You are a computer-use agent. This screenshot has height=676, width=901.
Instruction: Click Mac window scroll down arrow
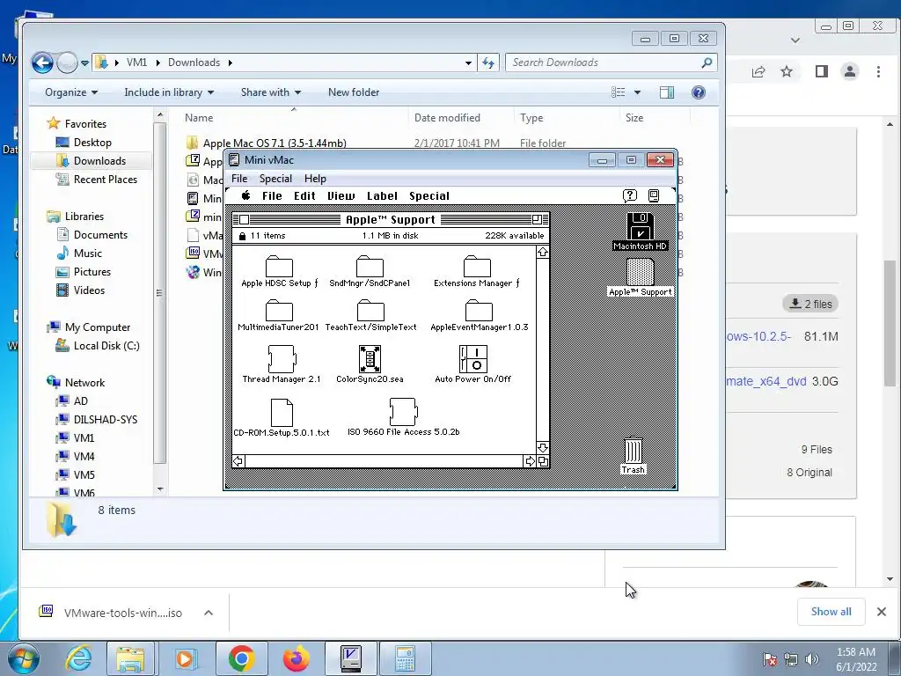[x=542, y=447]
